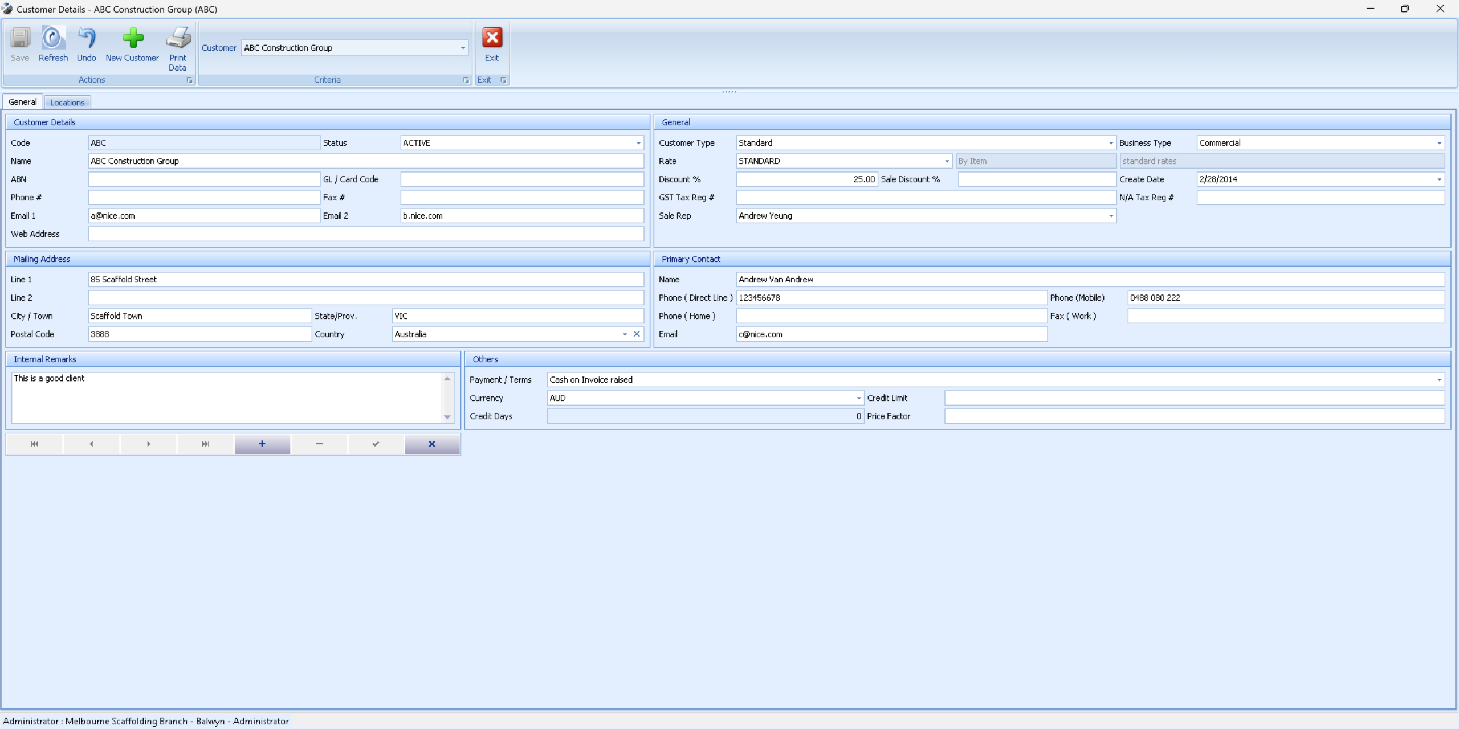Image resolution: width=1459 pixels, height=729 pixels.
Task: Click the add record plus button
Action: [262, 444]
